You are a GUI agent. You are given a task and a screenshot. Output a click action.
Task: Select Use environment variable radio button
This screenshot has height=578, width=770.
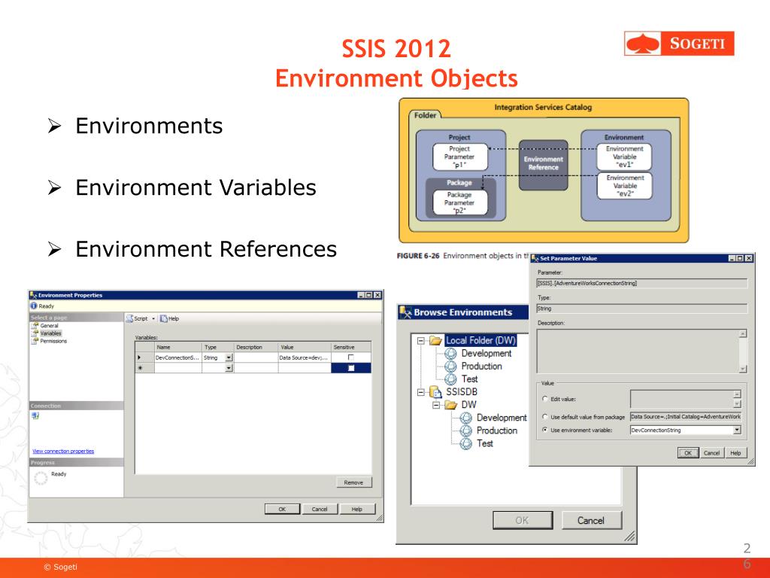[x=544, y=430]
